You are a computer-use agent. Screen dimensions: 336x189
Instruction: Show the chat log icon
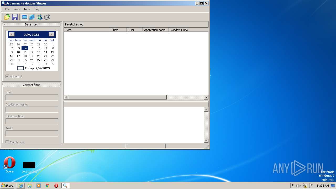tap(40, 17)
